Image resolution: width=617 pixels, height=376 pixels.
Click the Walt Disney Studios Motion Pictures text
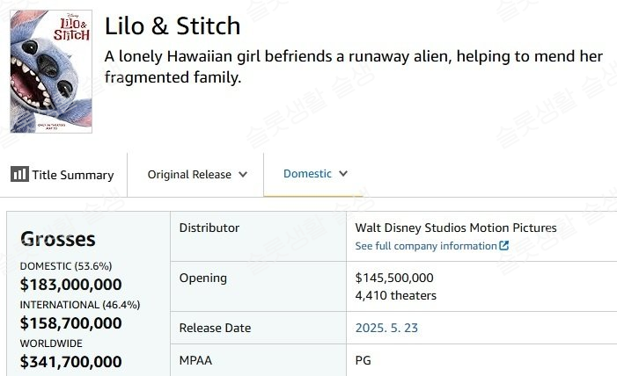pyautogui.click(x=456, y=228)
